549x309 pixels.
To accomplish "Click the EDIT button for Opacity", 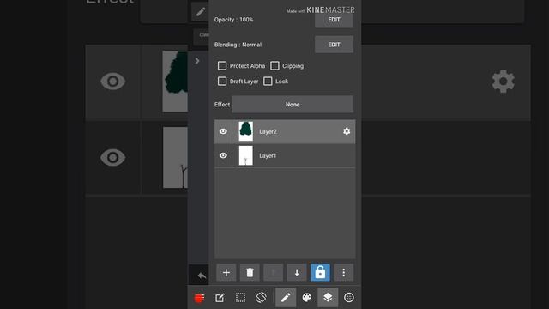I will [334, 20].
